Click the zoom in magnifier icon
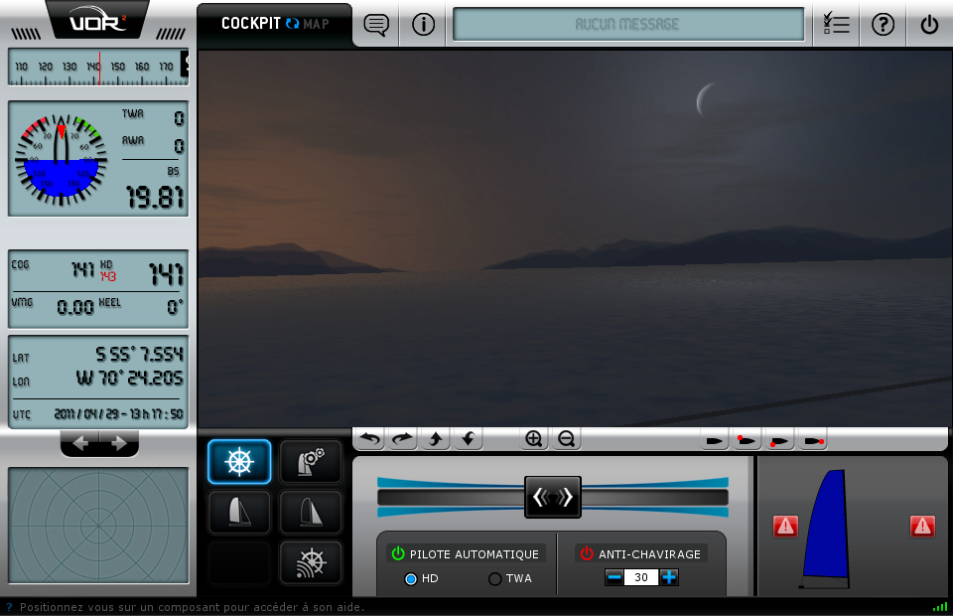 point(534,438)
